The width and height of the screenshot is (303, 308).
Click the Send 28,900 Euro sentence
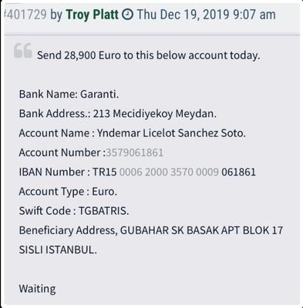pos(149,55)
